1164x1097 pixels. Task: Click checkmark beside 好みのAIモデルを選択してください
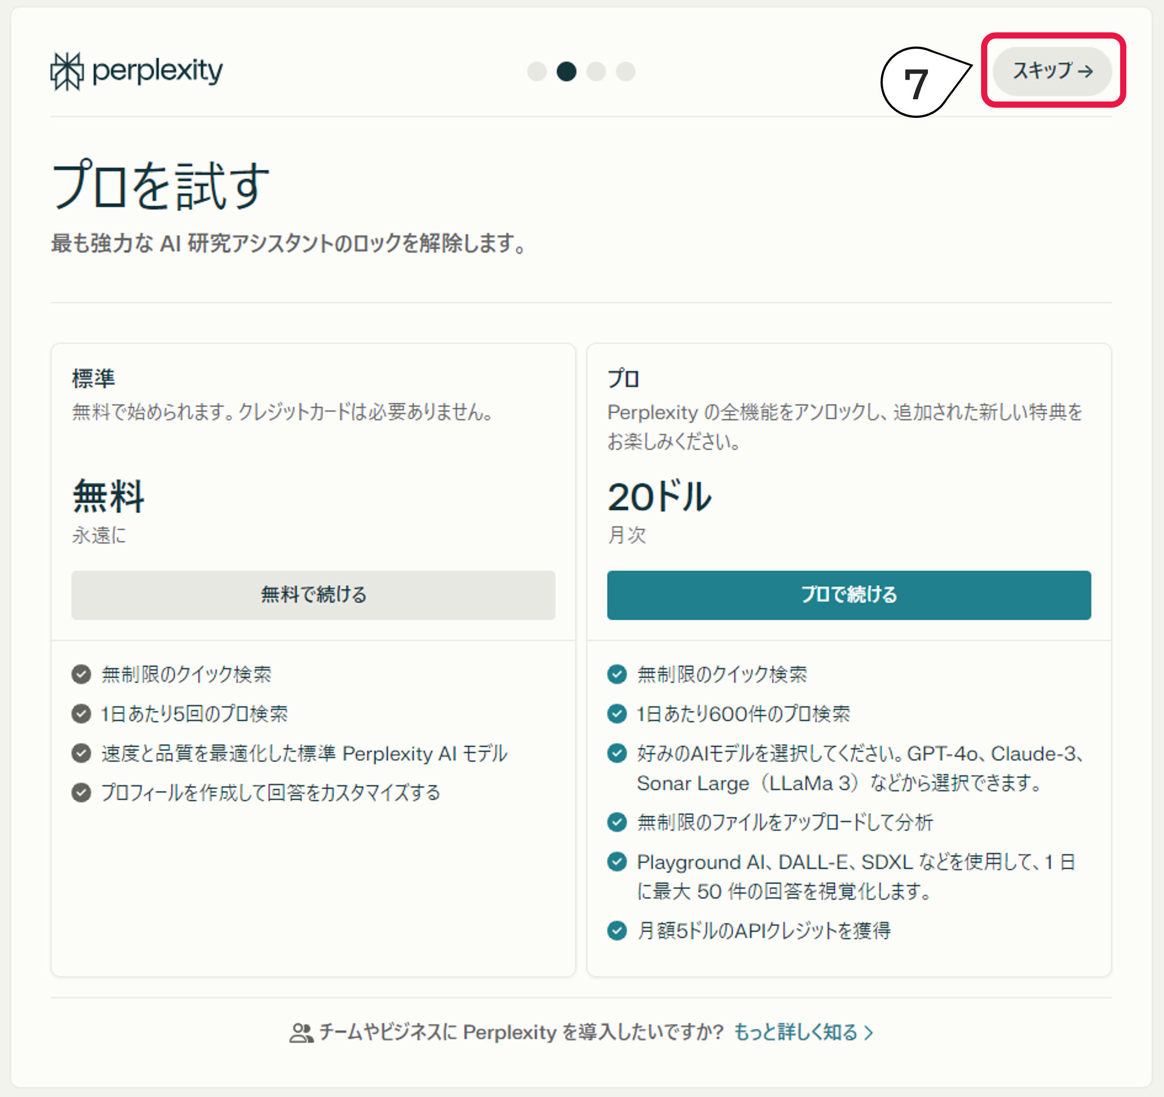pyautogui.click(x=617, y=753)
